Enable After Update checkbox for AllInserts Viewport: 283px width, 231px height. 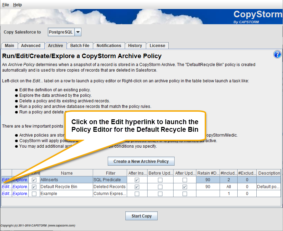pos(185,180)
